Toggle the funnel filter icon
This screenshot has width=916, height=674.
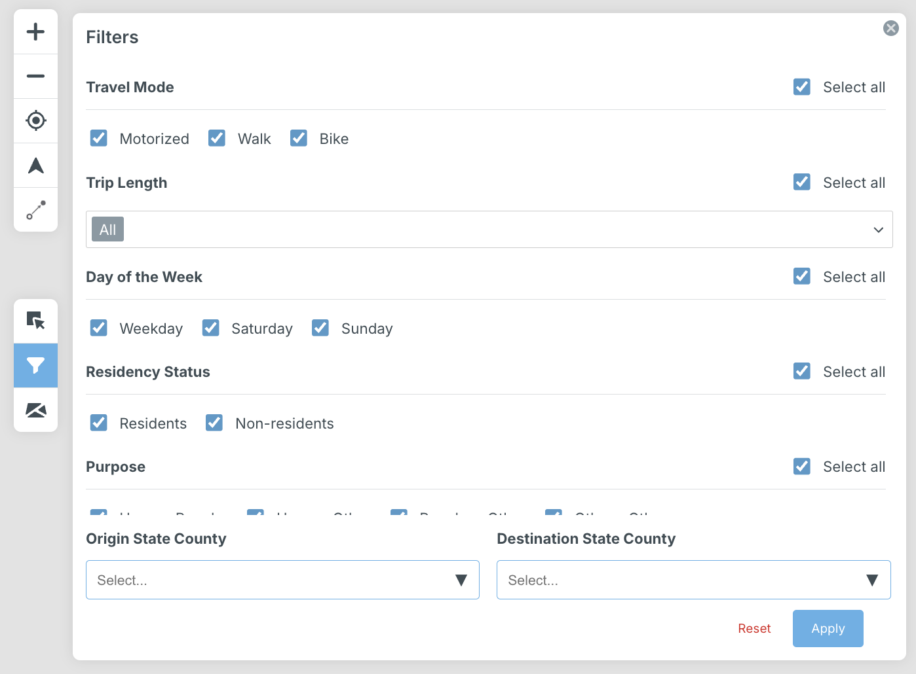click(35, 365)
